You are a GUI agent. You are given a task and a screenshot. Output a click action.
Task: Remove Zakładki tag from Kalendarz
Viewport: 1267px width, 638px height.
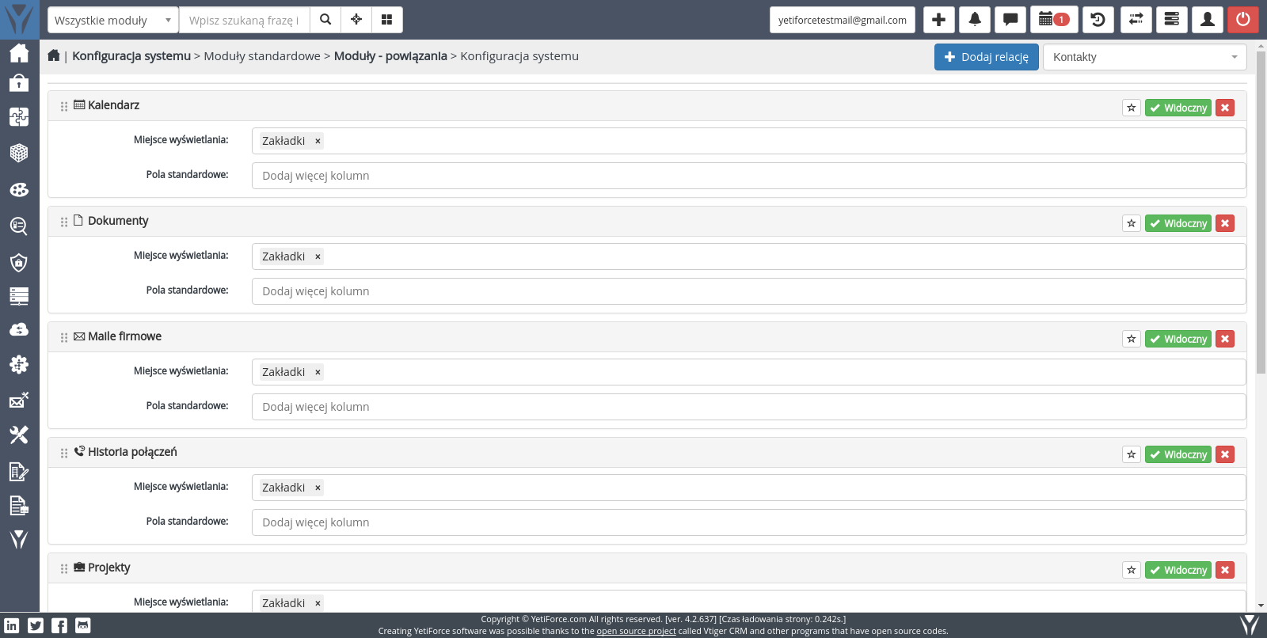318,141
